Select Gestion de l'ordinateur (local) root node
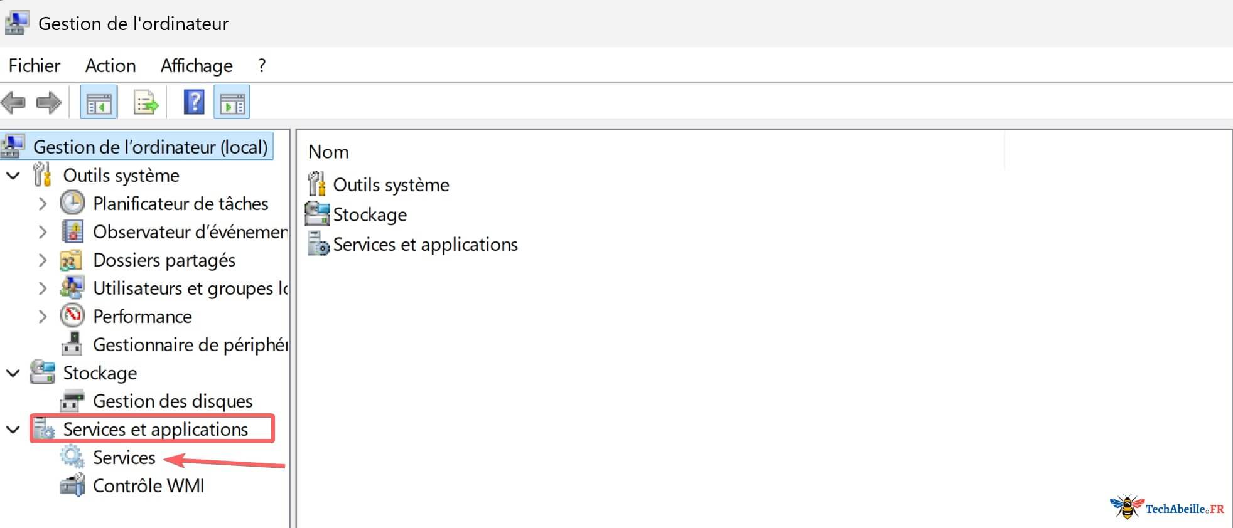 pyautogui.click(x=151, y=147)
